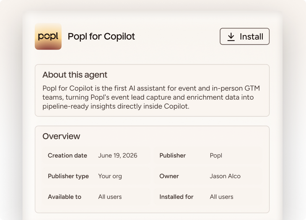
Task: Click the Owner label
Action: point(169,176)
